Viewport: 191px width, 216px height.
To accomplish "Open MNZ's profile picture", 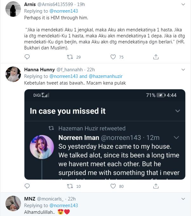I will click(x=13, y=203).
